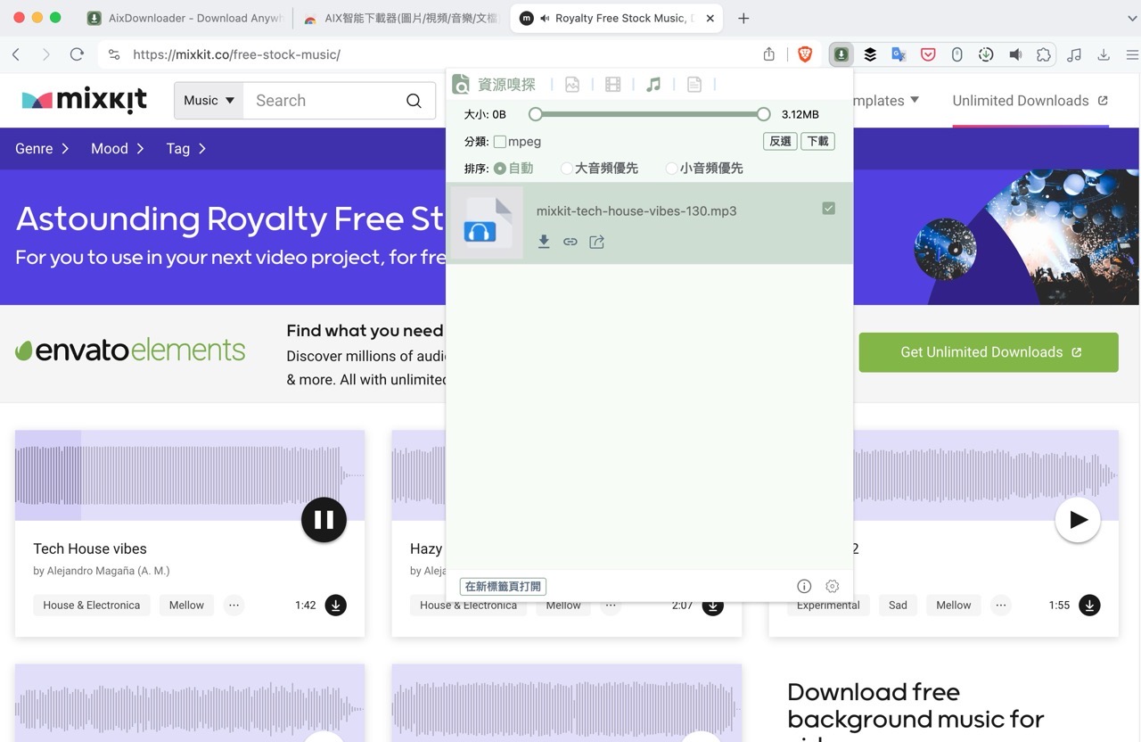The height and width of the screenshot is (742, 1141).
Task: Click the browser address bar URL
Action: 236,54
